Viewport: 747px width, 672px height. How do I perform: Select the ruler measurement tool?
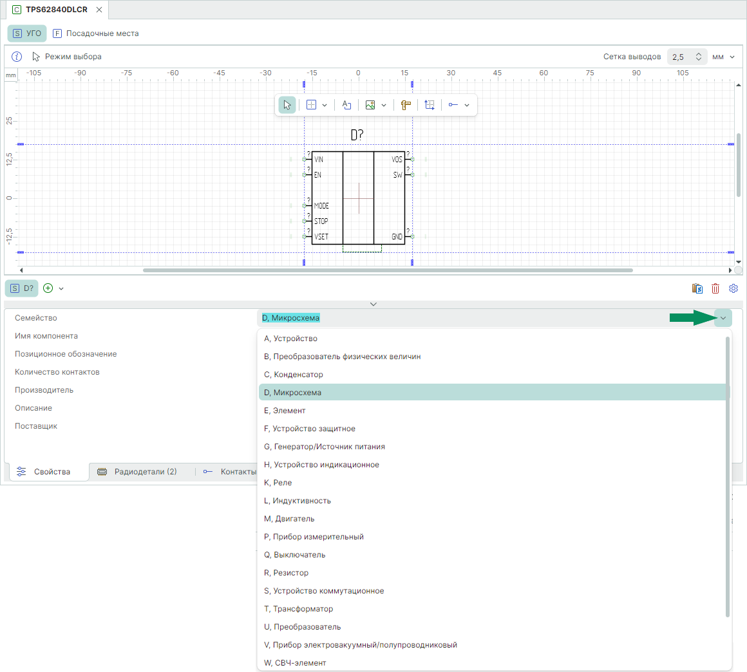(406, 105)
